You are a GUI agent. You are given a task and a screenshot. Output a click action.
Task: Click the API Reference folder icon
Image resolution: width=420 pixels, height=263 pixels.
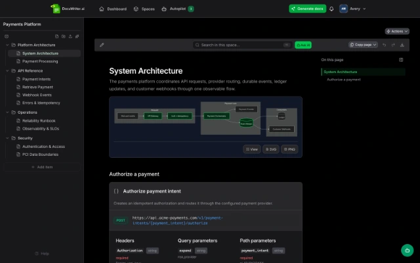click(13, 71)
